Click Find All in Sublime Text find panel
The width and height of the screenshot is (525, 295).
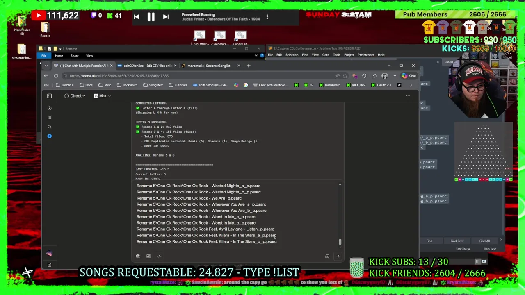pos(484,241)
